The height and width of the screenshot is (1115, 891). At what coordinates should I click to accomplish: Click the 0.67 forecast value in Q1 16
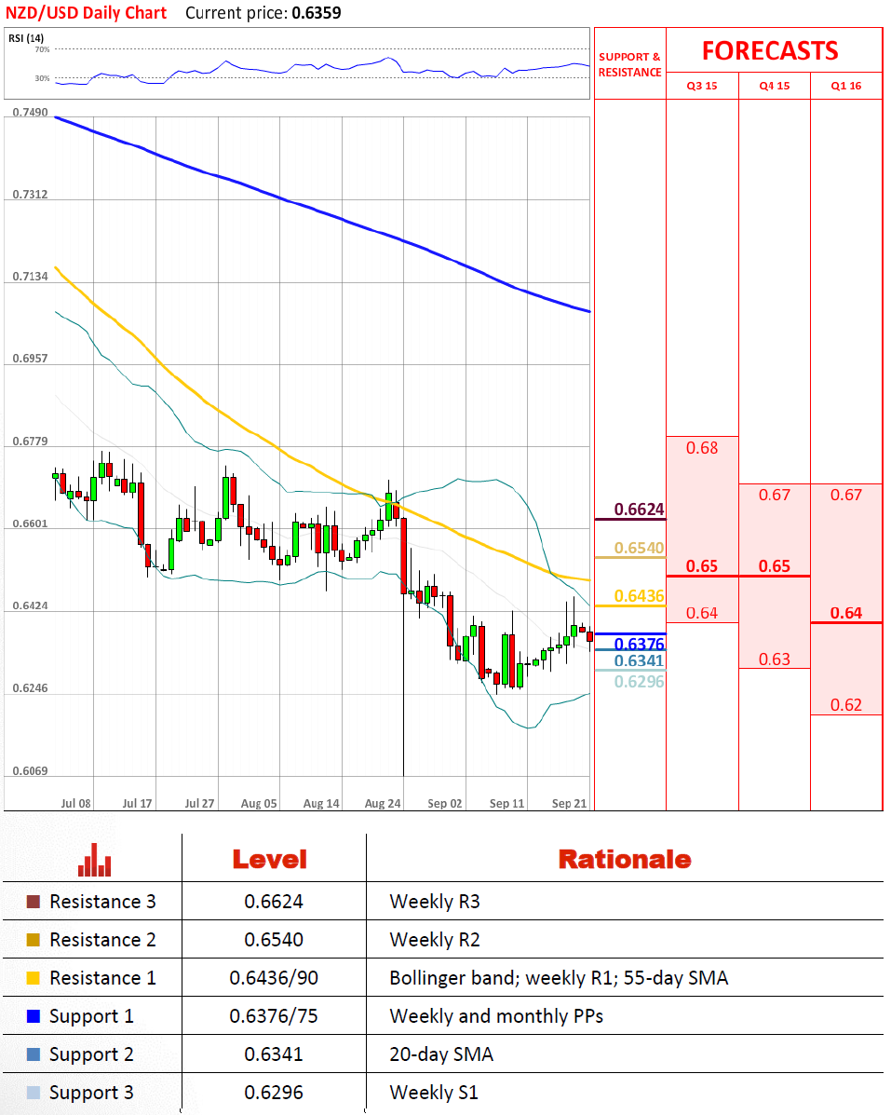click(x=846, y=495)
